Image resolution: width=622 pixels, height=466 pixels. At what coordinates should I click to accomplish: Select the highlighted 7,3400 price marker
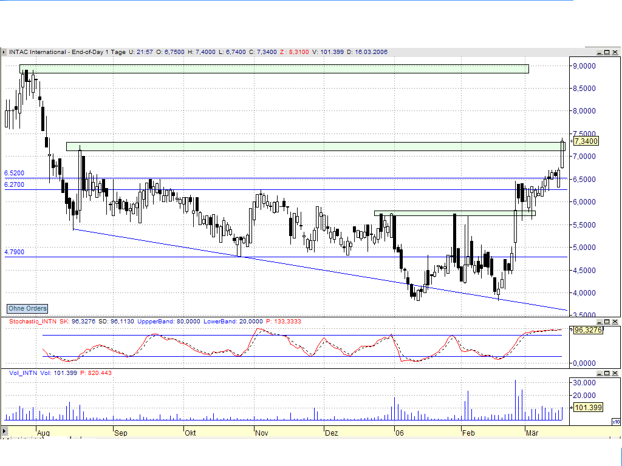[586, 140]
